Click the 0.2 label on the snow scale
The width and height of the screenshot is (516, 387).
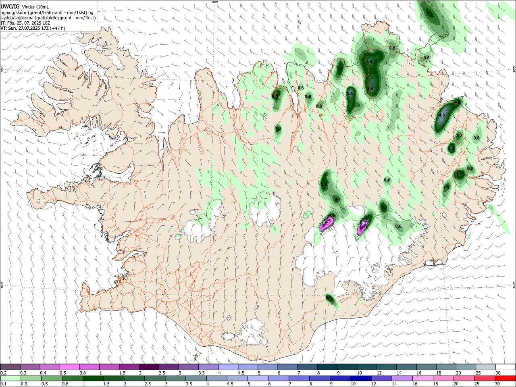point(3,373)
